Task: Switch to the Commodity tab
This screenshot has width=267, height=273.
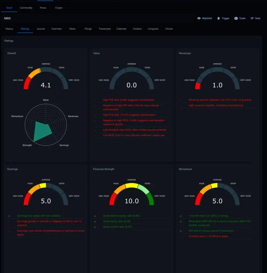Action: 26,8
